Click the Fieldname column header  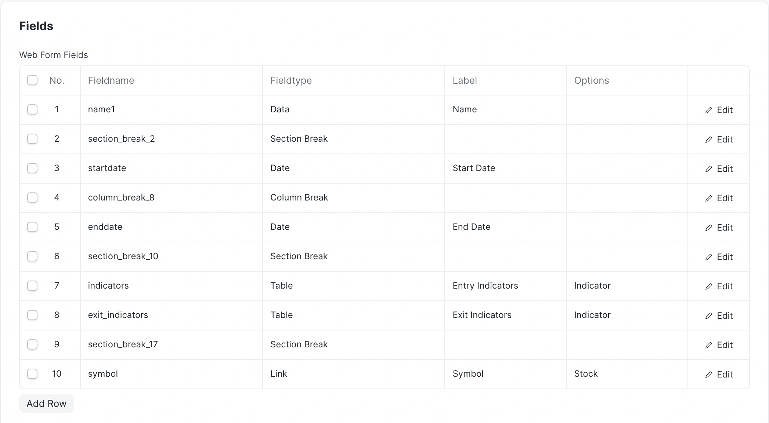click(x=111, y=80)
